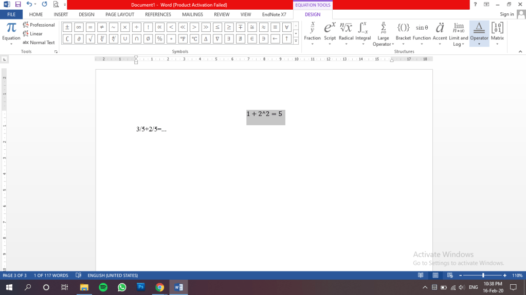Switch to the PAGE LAYOUT tab
The width and height of the screenshot is (526, 295).
pyautogui.click(x=120, y=14)
